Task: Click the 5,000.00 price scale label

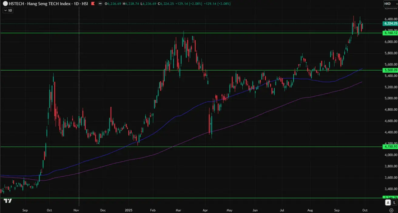Action: (390, 98)
